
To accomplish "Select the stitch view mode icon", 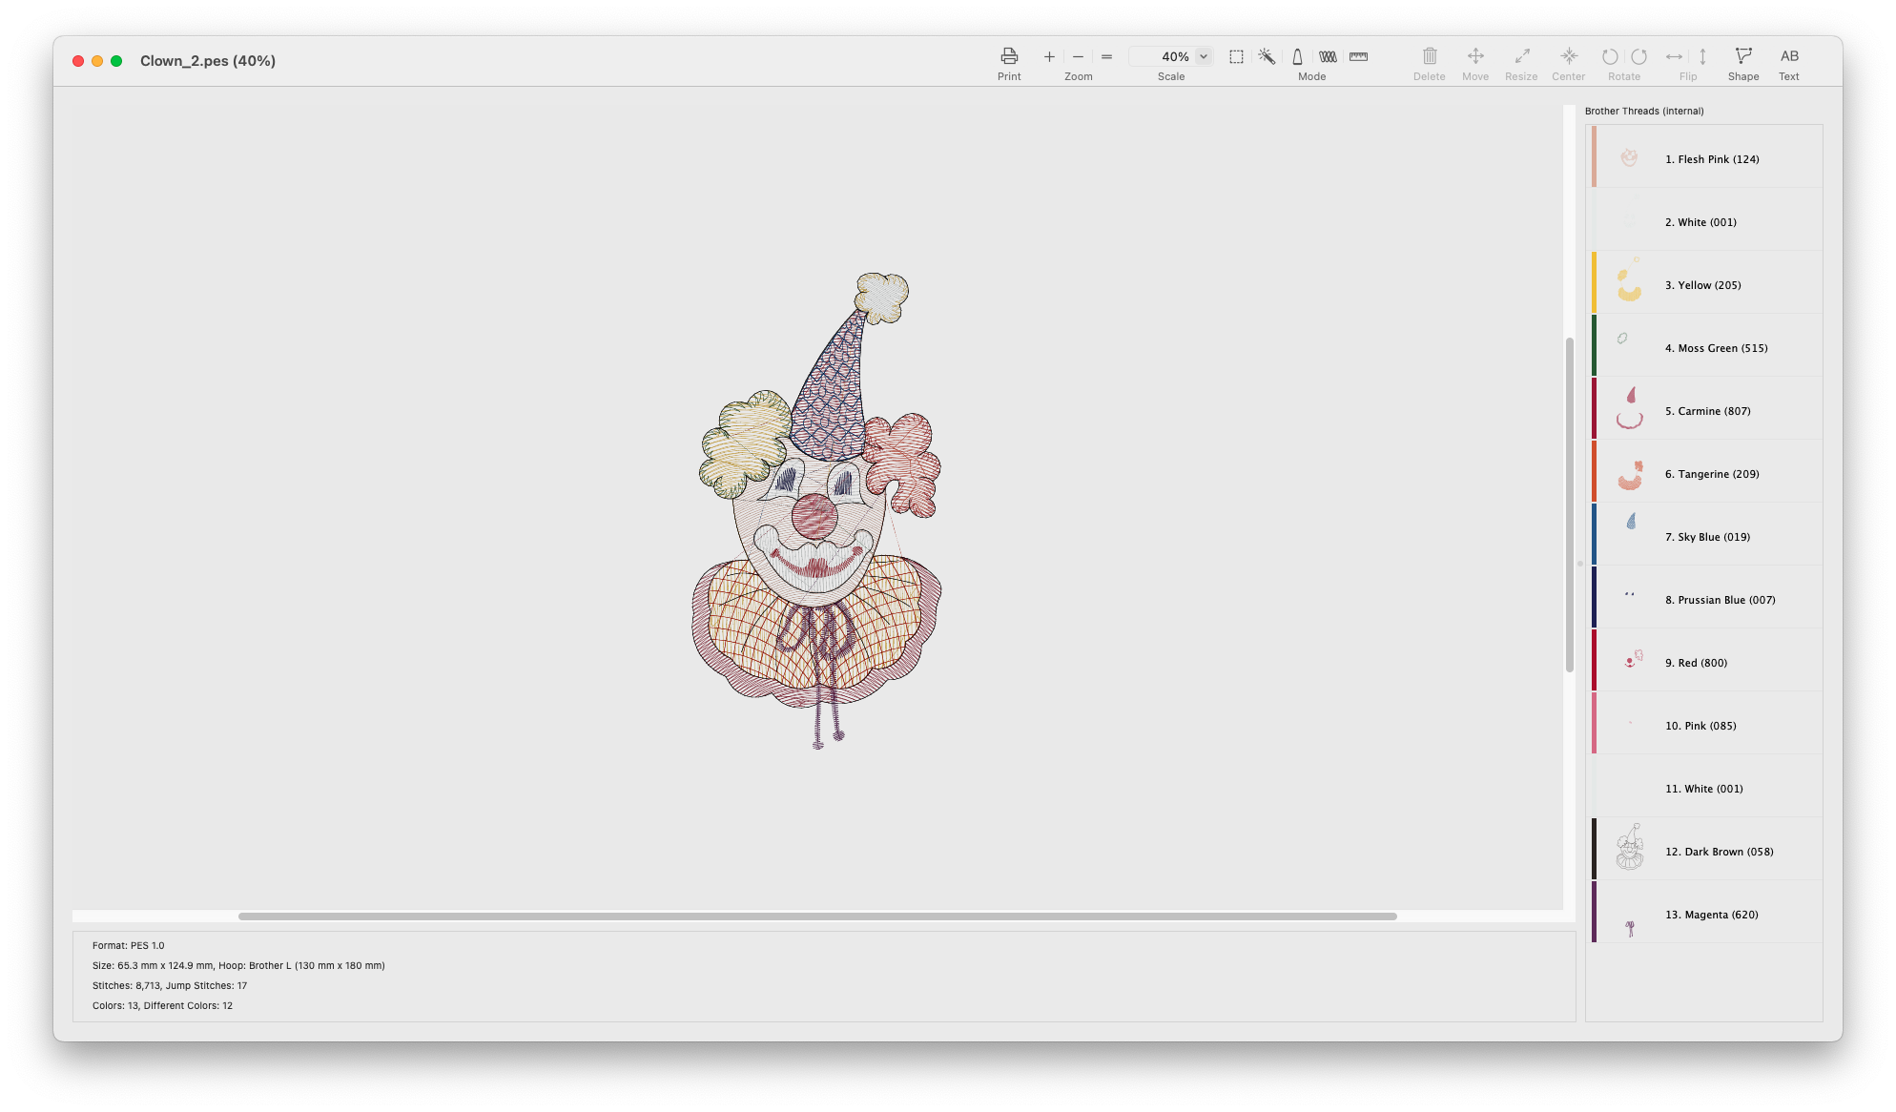I will [x=1328, y=57].
